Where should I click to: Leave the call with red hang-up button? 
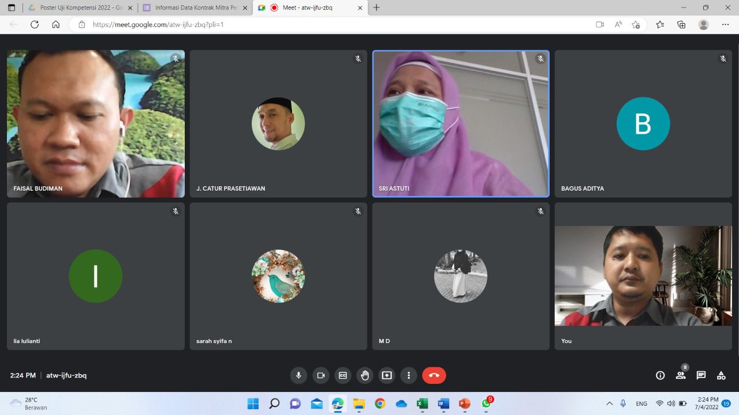click(x=434, y=375)
